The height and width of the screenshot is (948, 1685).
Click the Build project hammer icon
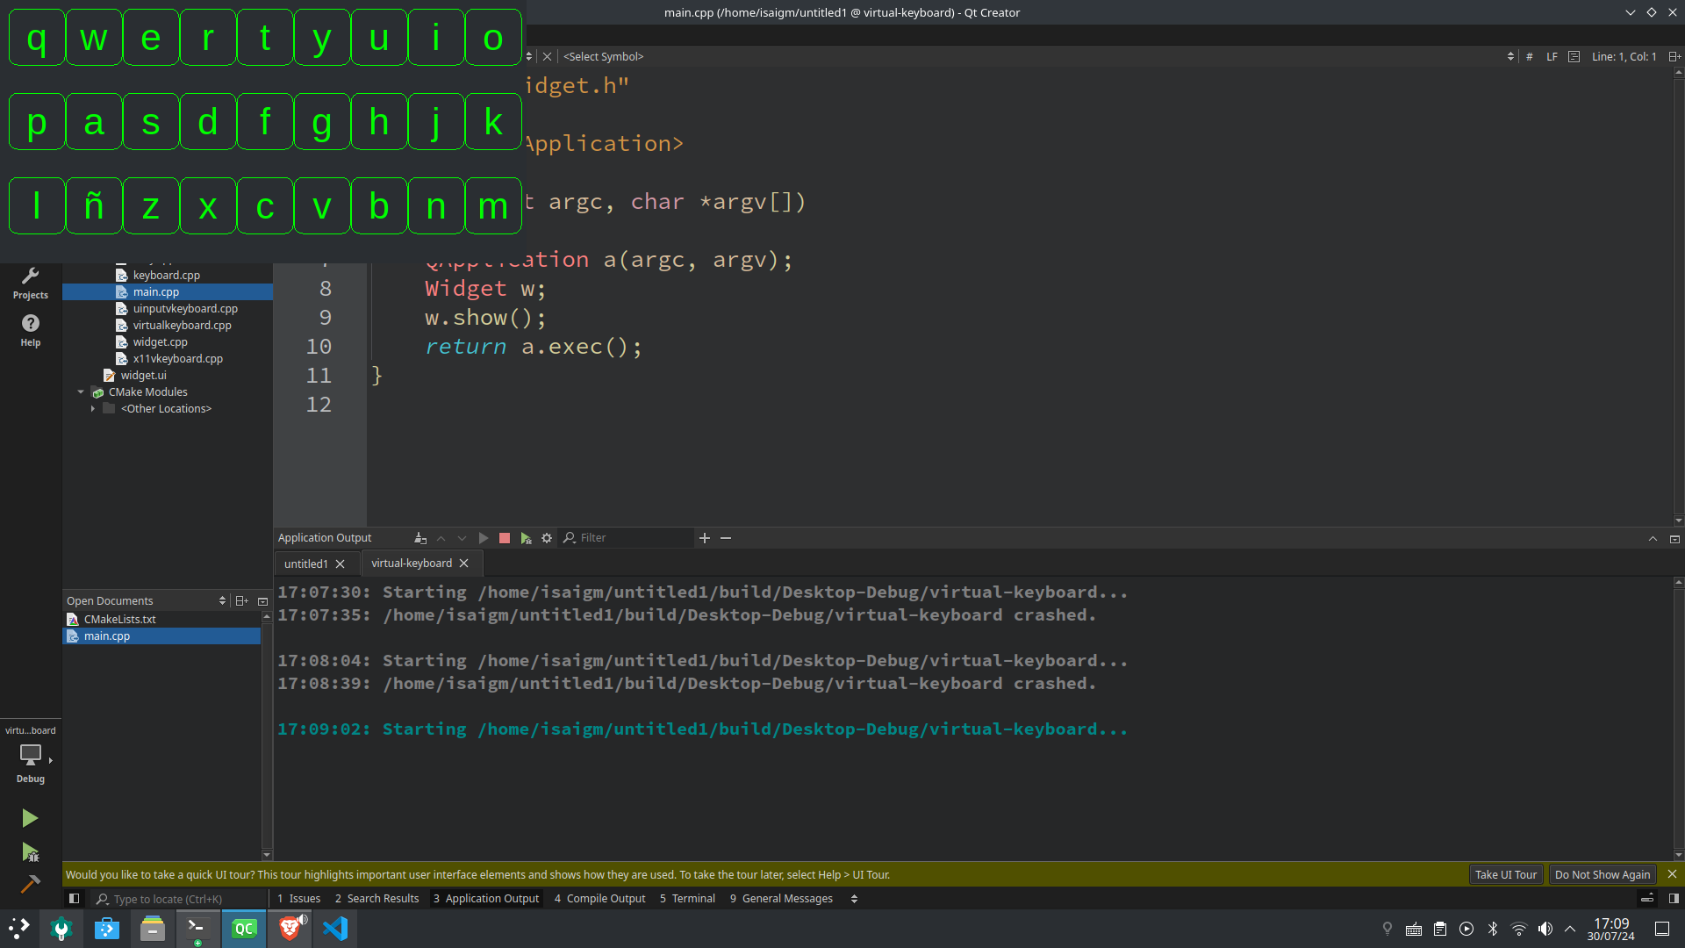coord(30,883)
